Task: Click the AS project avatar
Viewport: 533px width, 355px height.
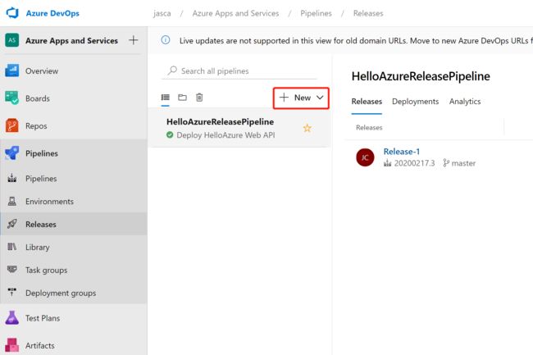Action: coord(12,40)
